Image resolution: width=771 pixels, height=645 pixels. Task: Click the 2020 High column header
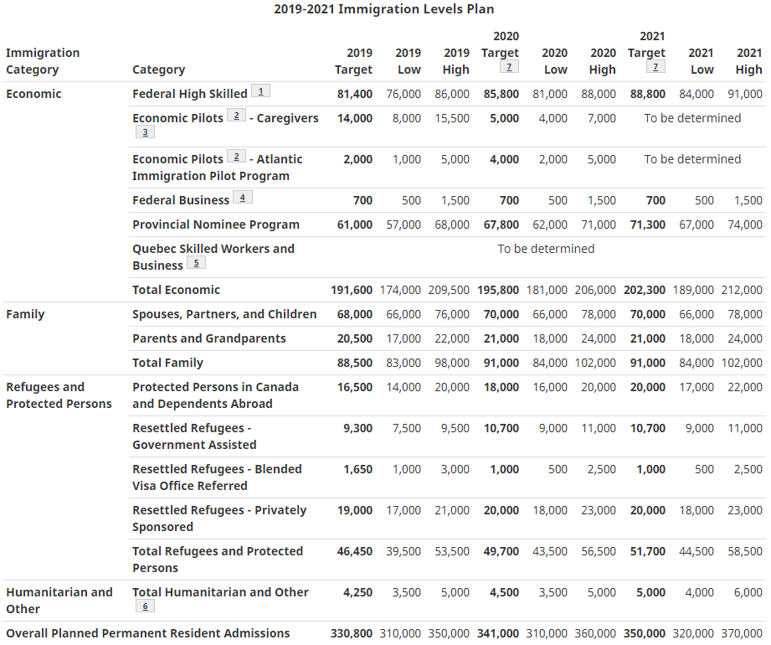tap(603, 61)
